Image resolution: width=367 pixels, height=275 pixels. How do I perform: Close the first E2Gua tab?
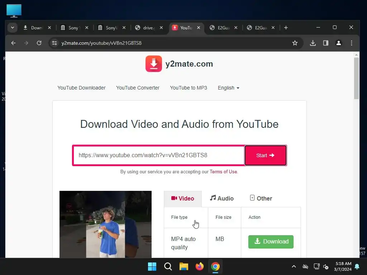[x=236, y=28]
